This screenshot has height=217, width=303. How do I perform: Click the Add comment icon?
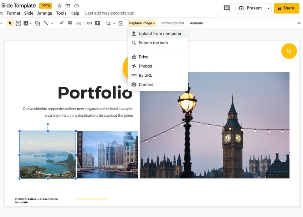point(97,23)
